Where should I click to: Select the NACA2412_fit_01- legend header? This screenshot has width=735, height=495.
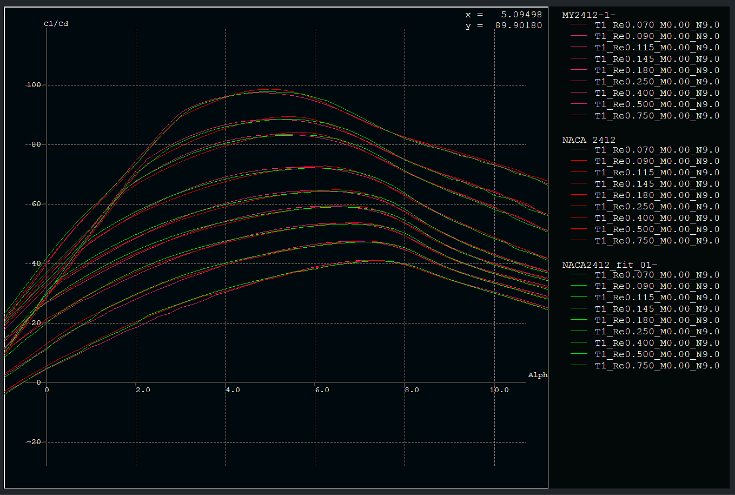[610, 265]
